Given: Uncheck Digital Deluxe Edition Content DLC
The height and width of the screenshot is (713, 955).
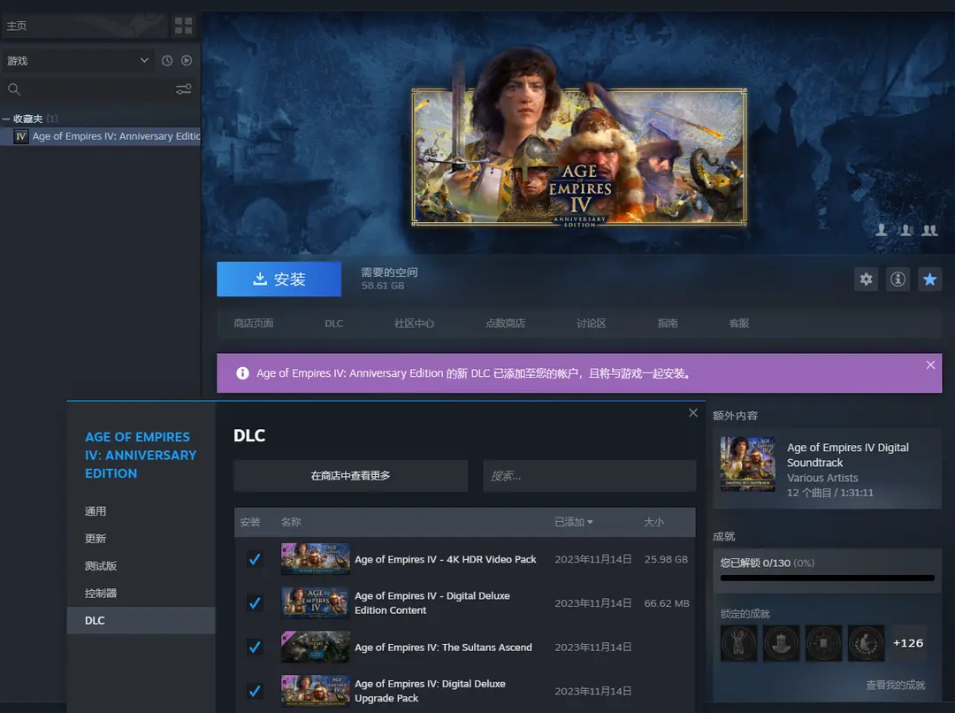Looking at the screenshot, I should point(255,602).
